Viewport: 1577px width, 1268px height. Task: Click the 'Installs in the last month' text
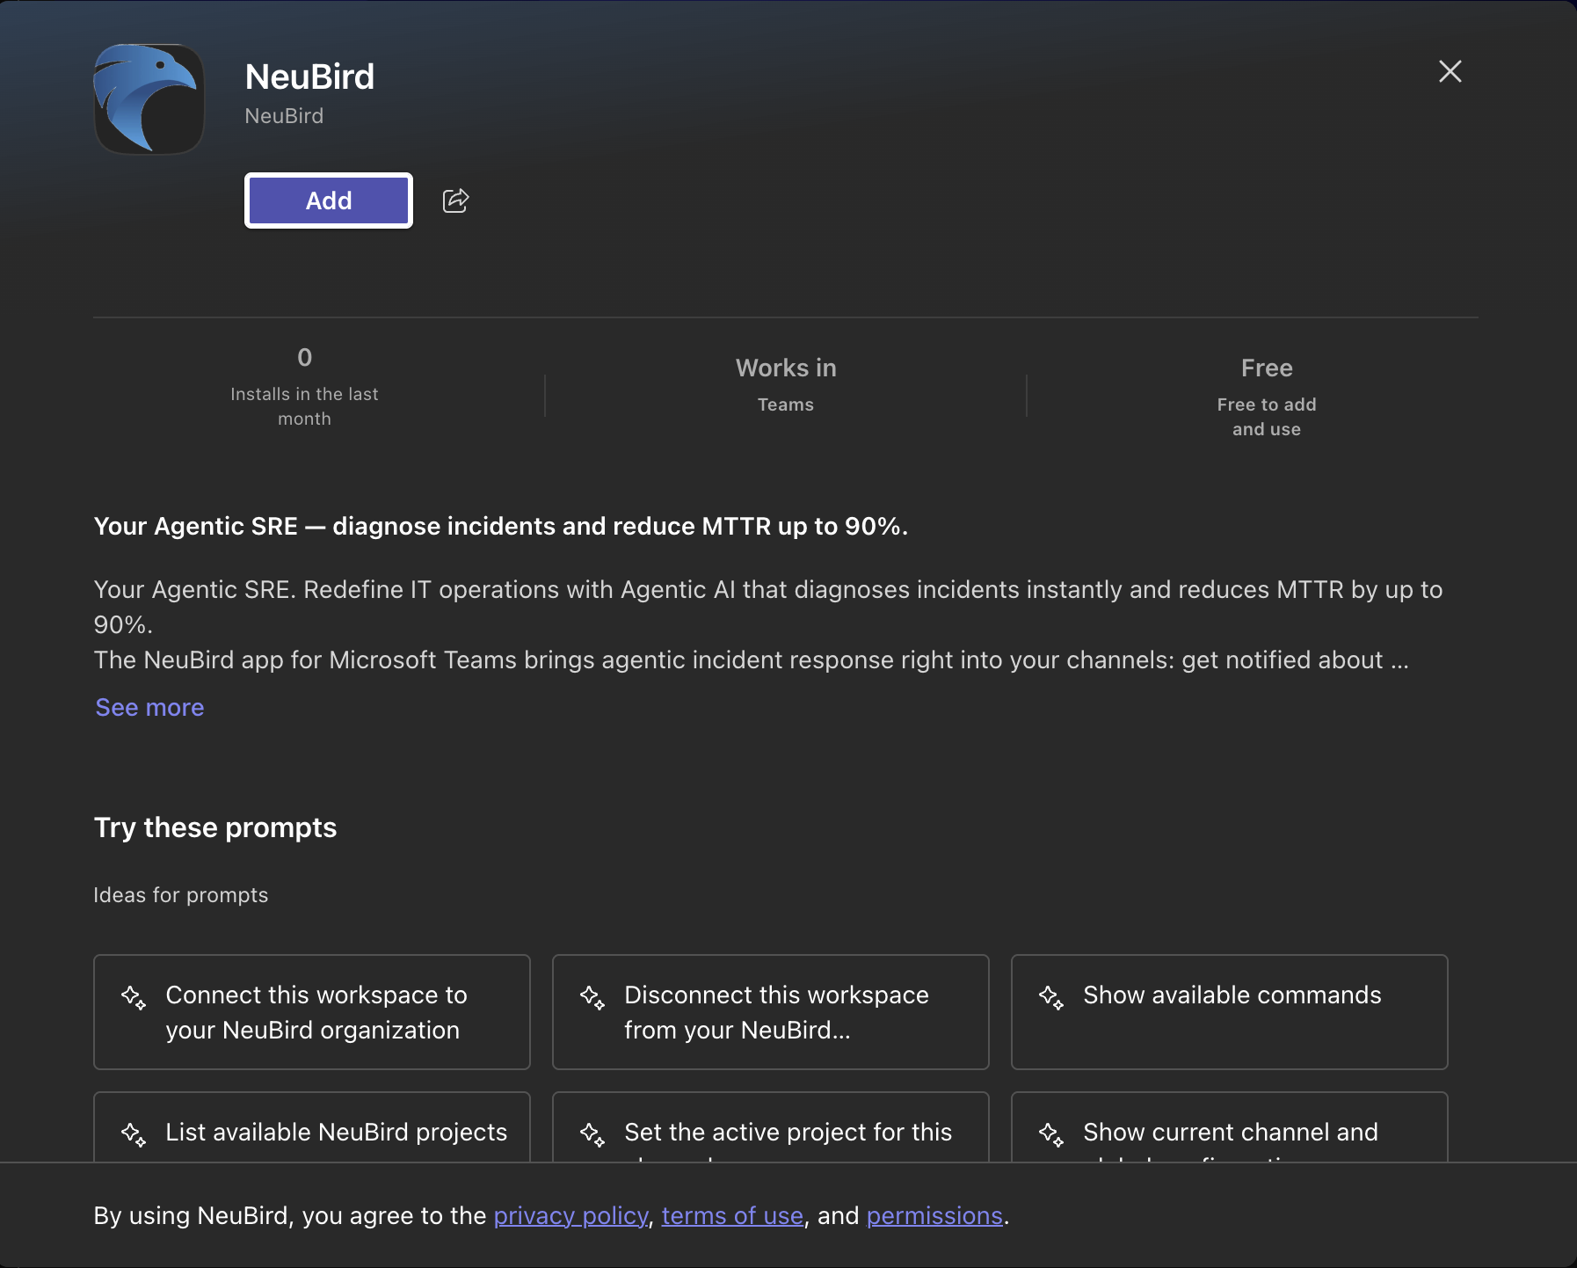[304, 406]
